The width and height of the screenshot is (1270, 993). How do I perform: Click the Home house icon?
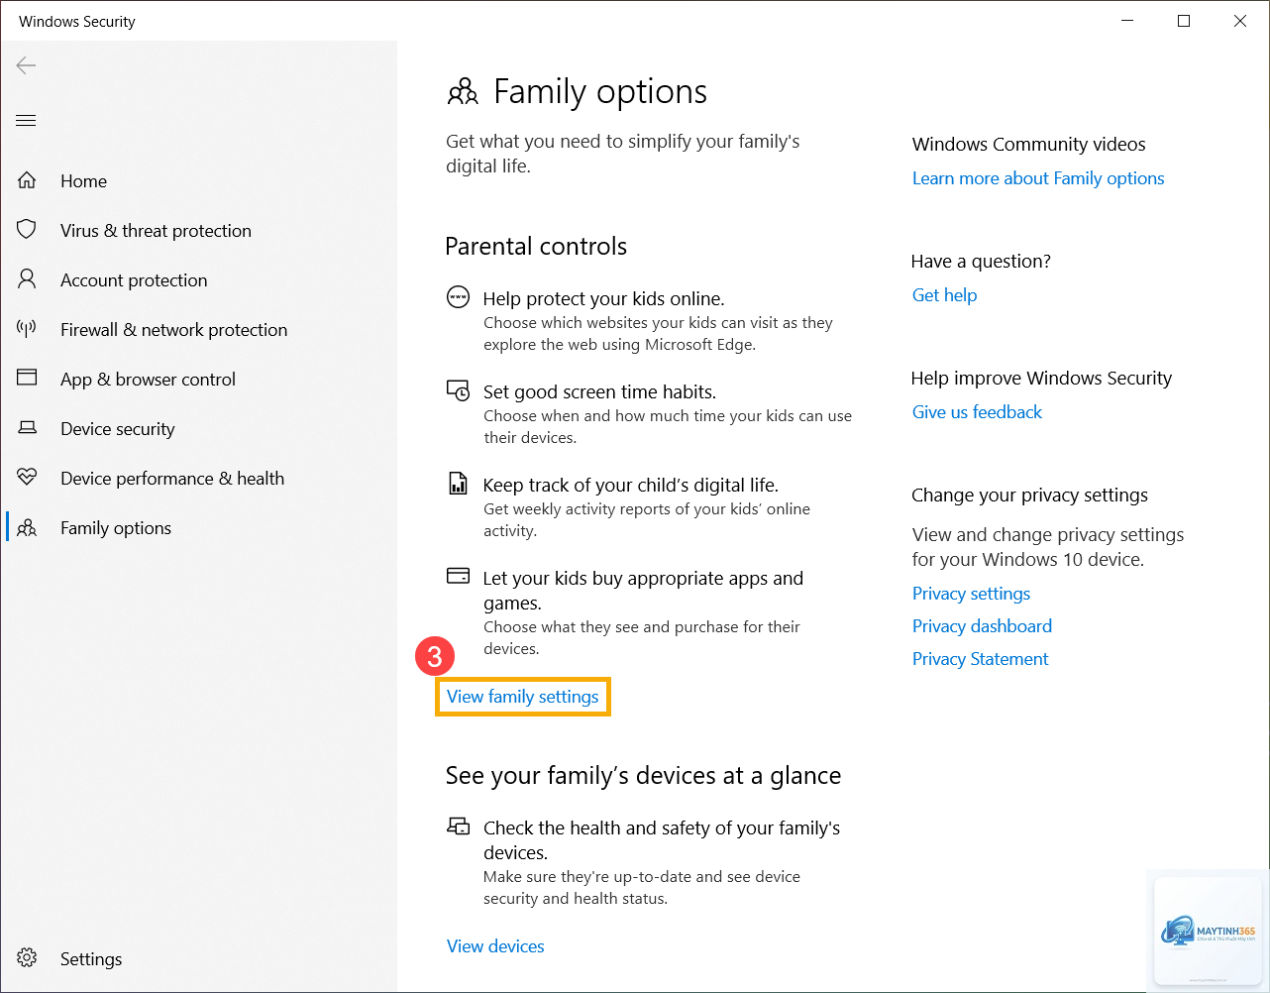[x=27, y=180]
